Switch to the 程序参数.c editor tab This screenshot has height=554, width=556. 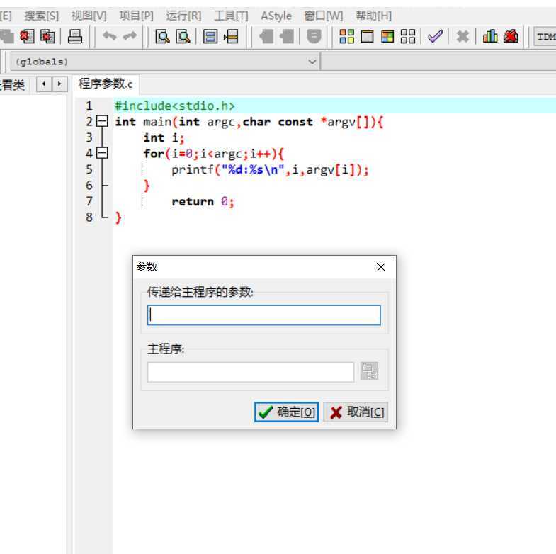[x=106, y=84]
